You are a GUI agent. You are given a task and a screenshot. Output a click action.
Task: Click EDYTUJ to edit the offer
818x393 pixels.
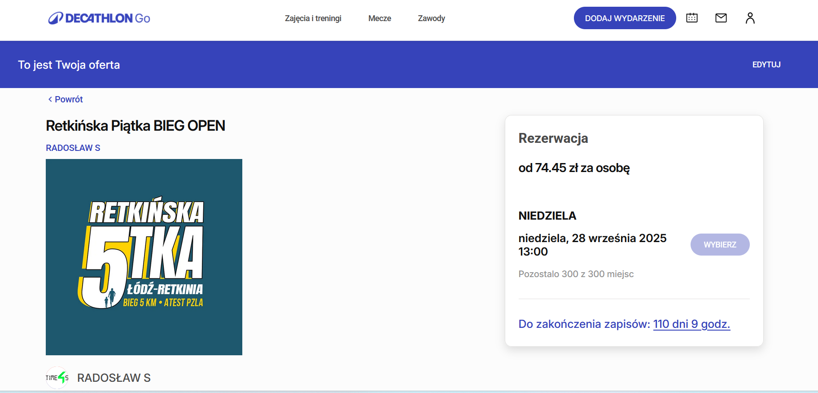point(766,65)
